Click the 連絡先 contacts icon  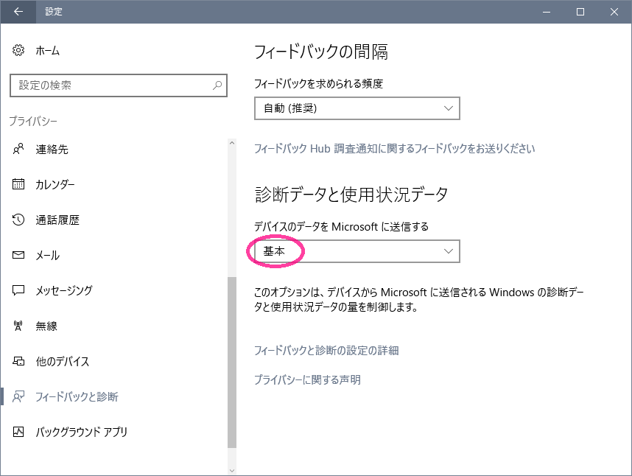pyautogui.click(x=18, y=149)
